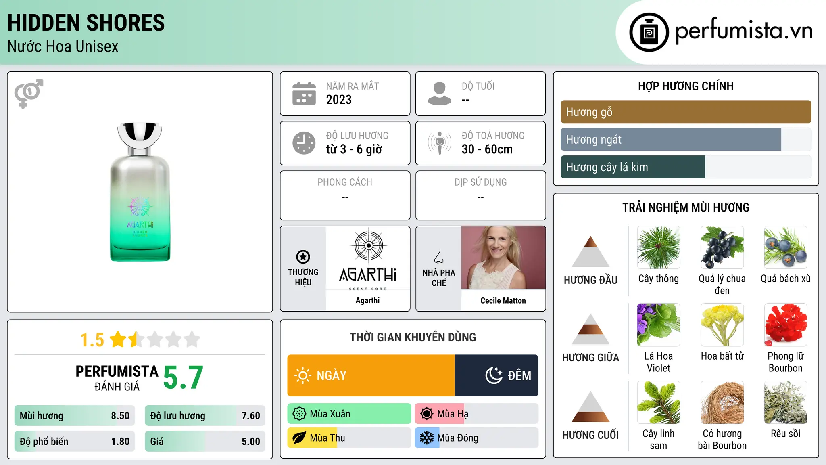Click the person icon beside Độ tuổi
826x465 pixels.
coord(439,94)
